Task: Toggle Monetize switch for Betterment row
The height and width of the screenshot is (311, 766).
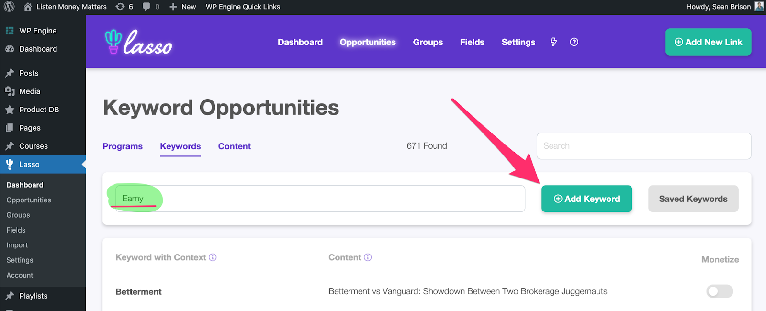Action: 720,291
